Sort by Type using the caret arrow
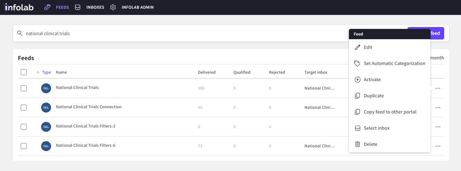This screenshot has width=461, height=171. [x=38, y=72]
